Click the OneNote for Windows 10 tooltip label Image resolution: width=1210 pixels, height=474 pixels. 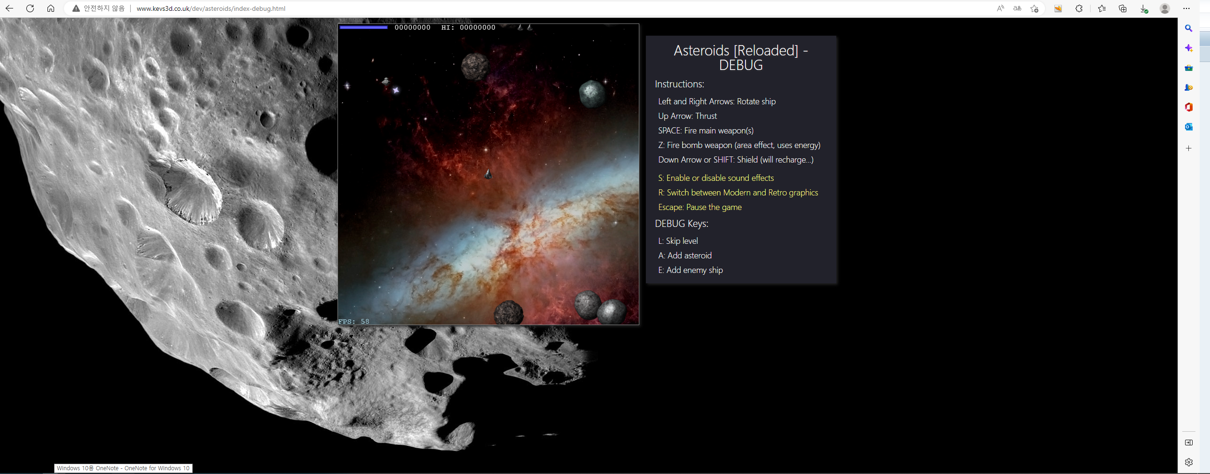coord(123,468)
